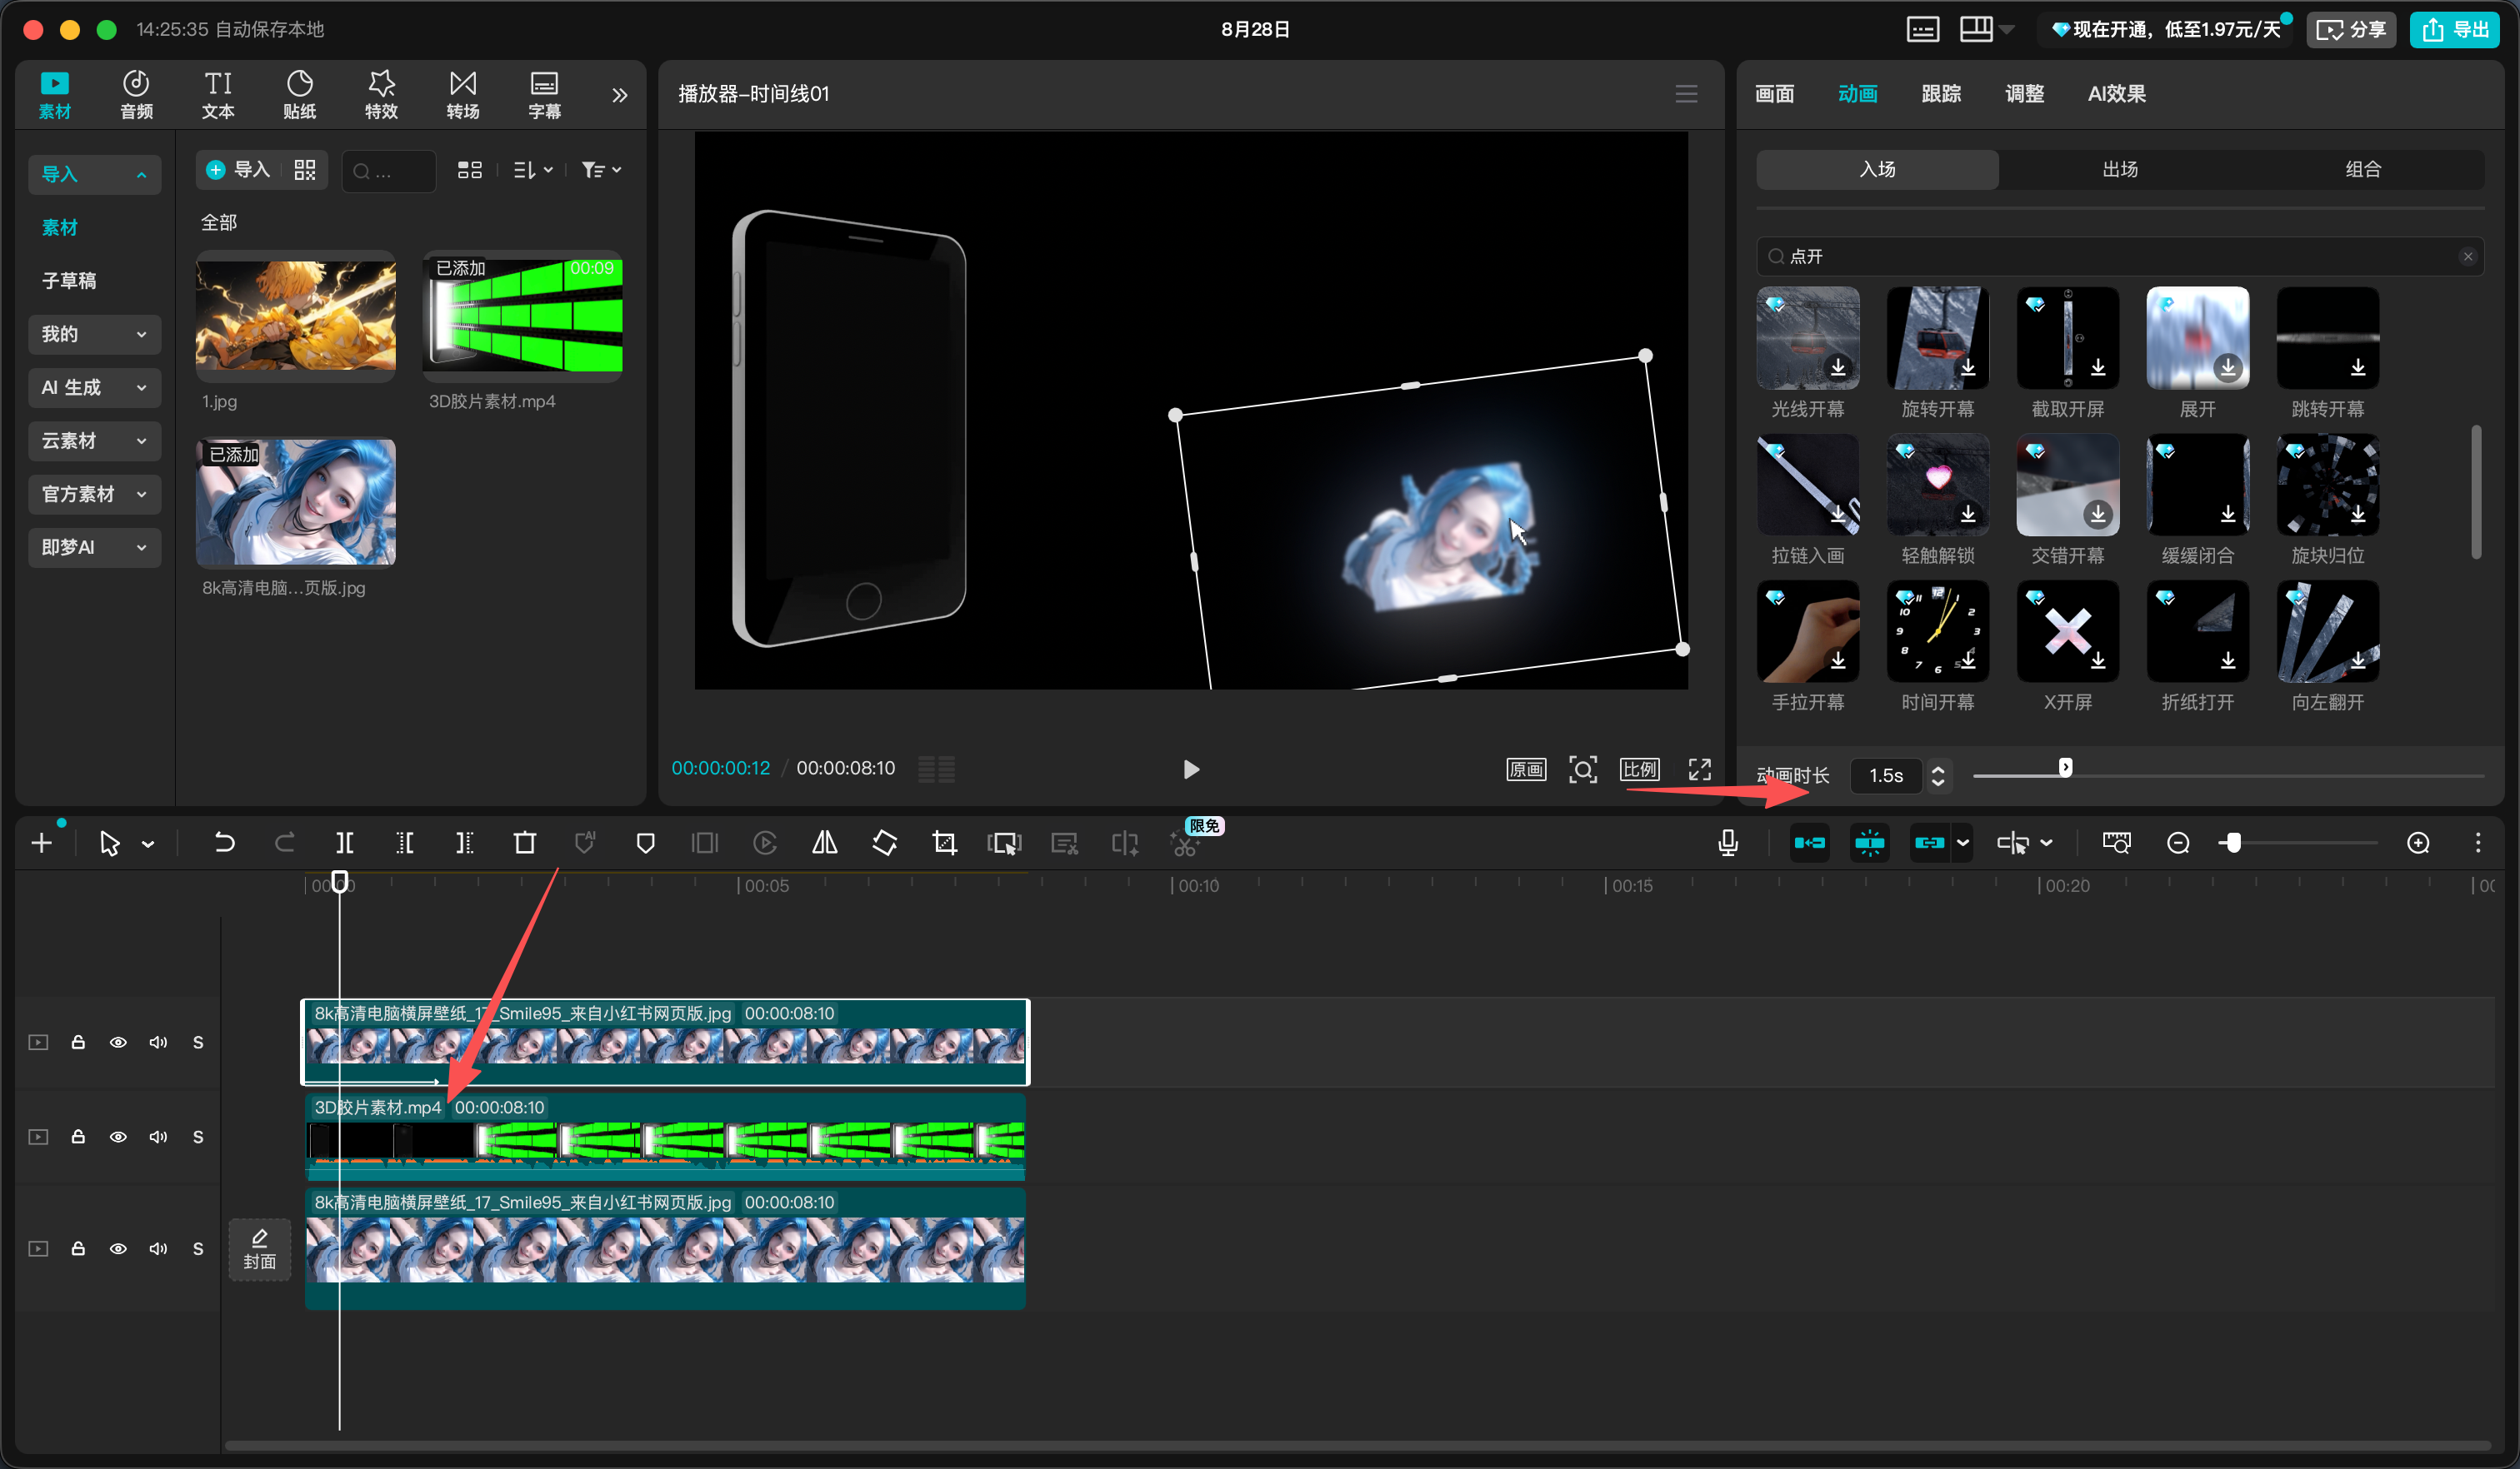Hide the bottom main track eye icon
The image size is (2520, 1469).
118,1248
